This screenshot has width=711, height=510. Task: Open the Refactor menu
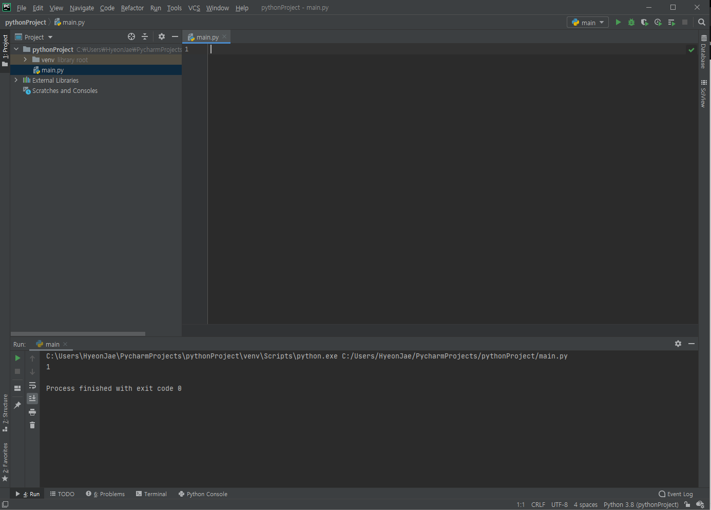(132, 8)
